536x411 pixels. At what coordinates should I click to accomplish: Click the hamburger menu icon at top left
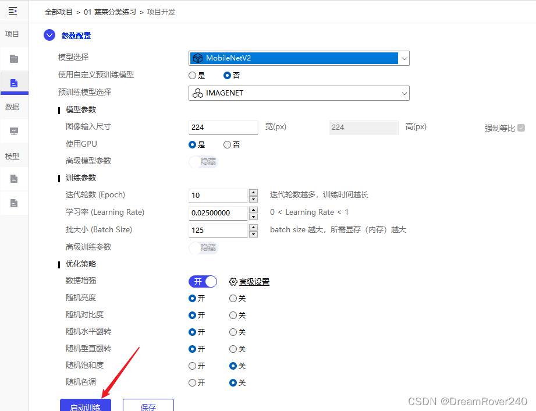coord(13,12)
